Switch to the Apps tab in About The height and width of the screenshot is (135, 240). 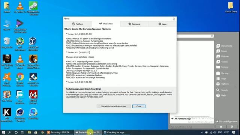tap(162, 24)
